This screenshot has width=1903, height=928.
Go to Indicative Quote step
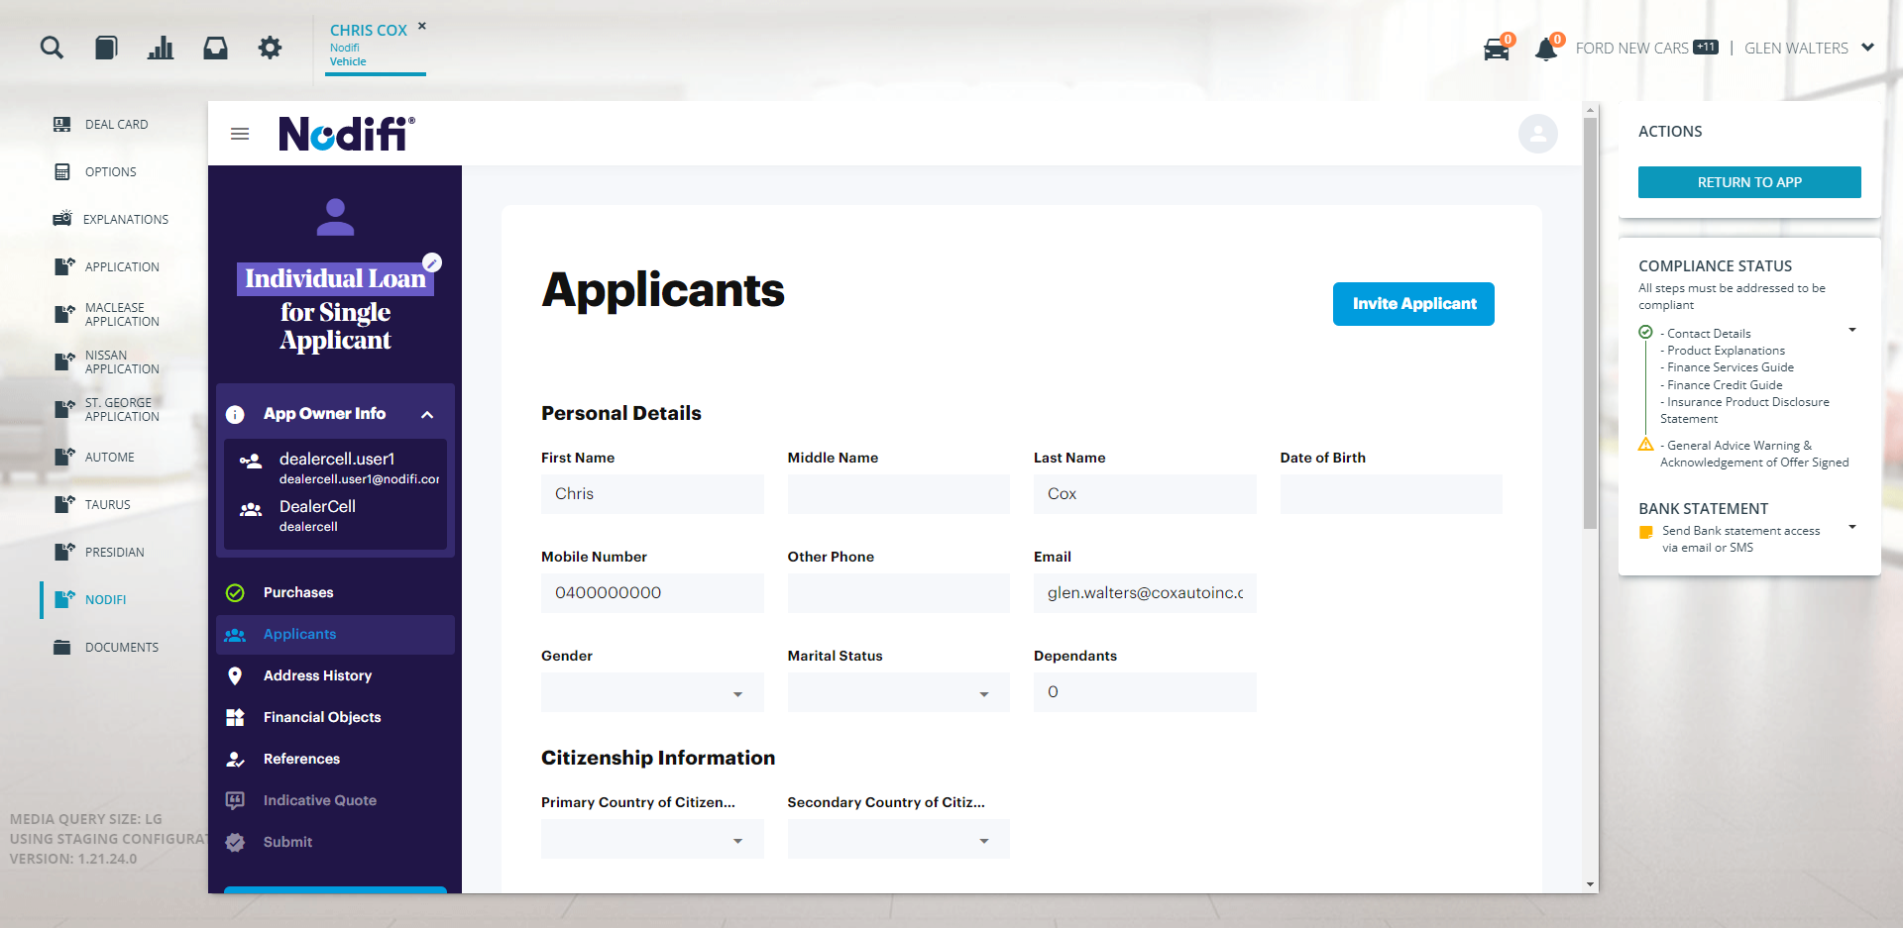tap(335, 801)
